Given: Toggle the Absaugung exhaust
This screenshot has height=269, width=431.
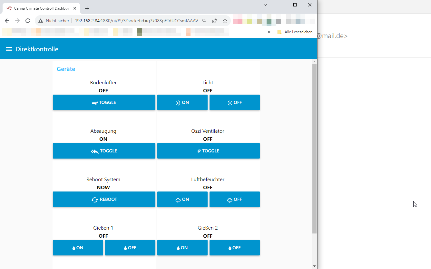Looking at the screenshot, I should (x=104, y=151).
